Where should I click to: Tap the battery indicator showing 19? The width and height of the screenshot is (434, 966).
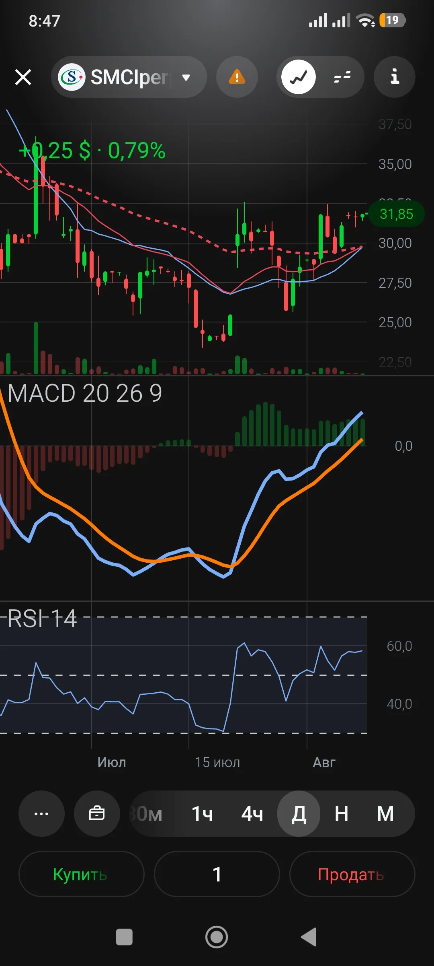coord(392,20)
